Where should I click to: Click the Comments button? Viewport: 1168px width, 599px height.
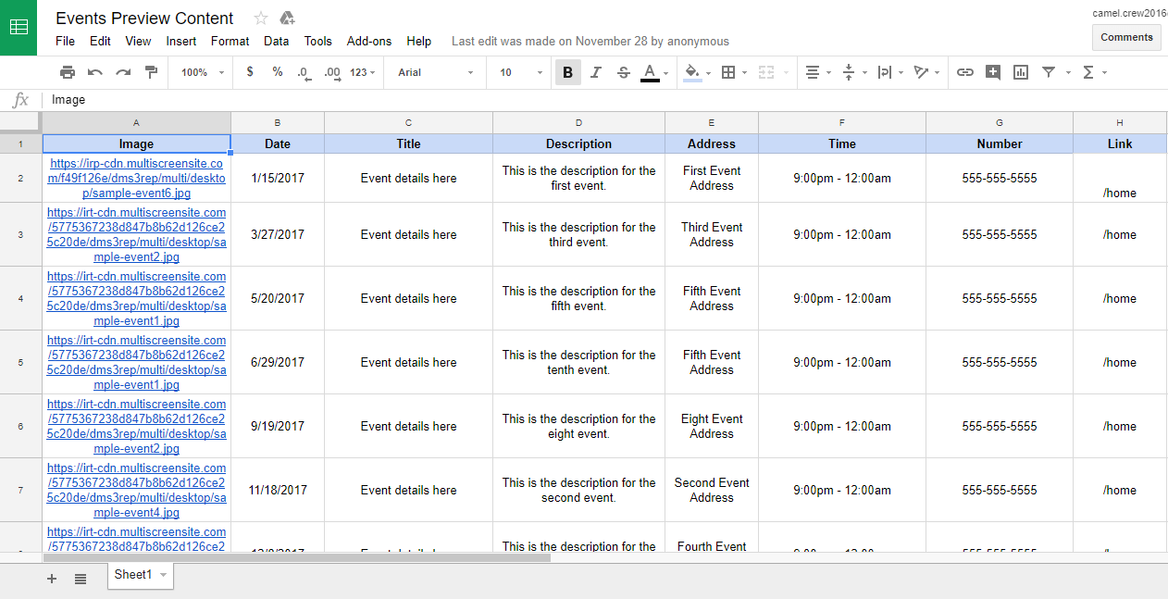tap(1126, 37)
